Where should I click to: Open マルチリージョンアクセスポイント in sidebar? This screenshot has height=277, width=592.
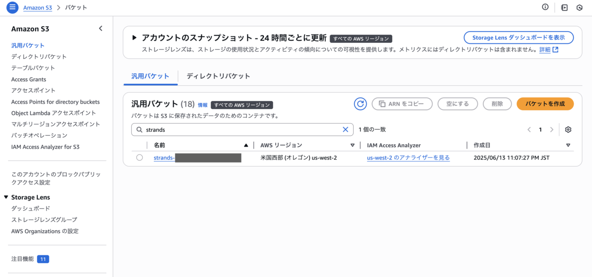pyautogui.click(x=56, y=124)
